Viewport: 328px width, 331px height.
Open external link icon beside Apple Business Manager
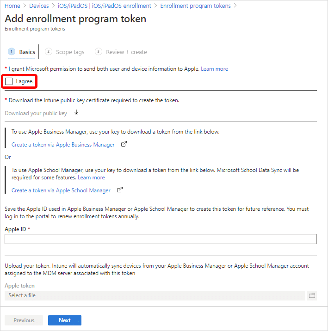pyautogui.click(x=124, y=144)
